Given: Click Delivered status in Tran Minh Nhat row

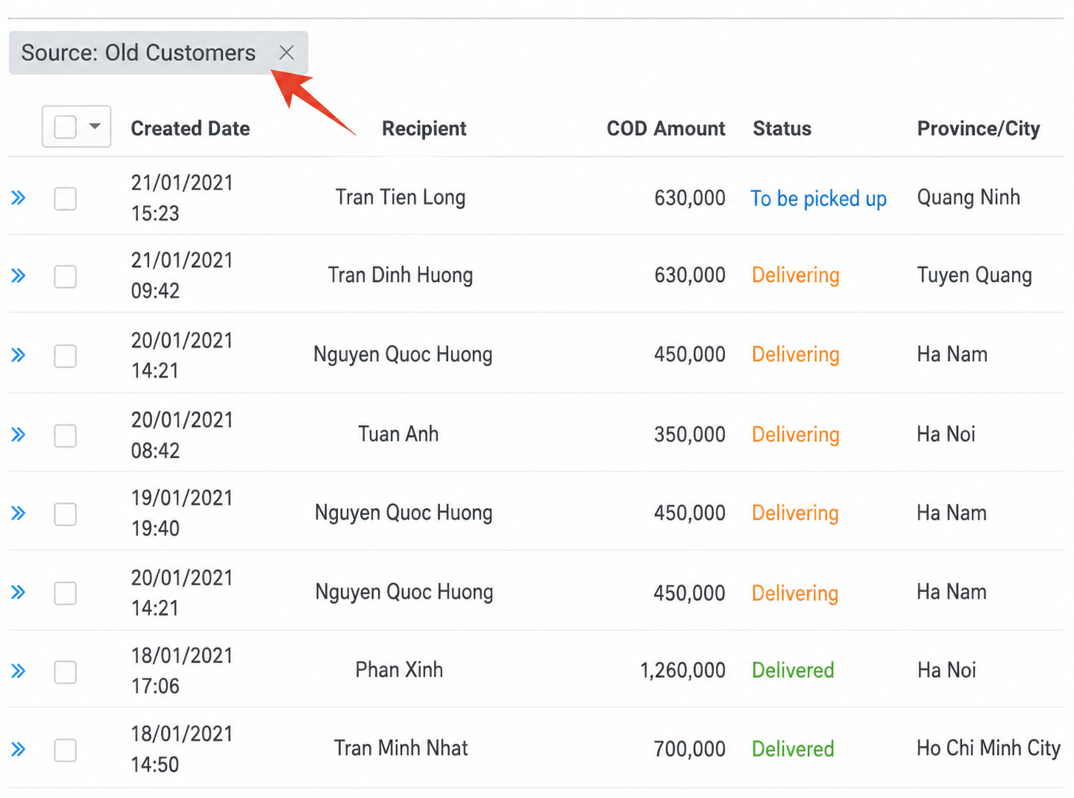Looking at the screenshot, I should 793,749.
